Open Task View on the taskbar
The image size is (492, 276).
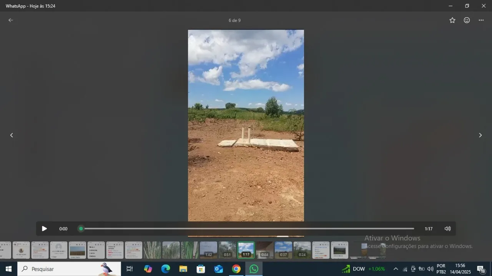[130, 269]
